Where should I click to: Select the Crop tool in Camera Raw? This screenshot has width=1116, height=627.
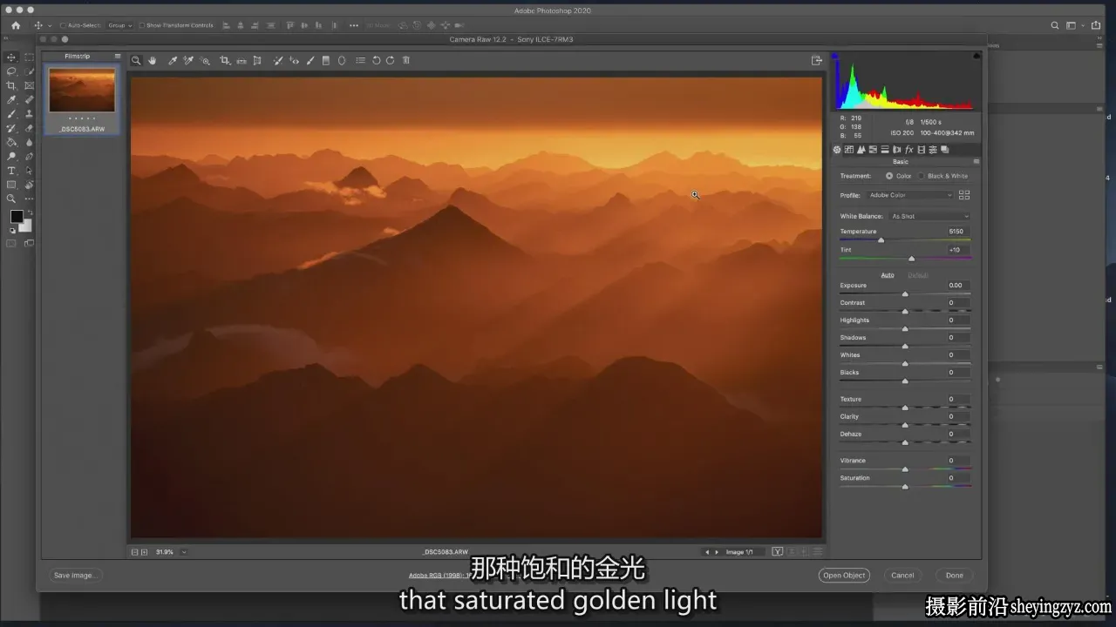point(225,60)
